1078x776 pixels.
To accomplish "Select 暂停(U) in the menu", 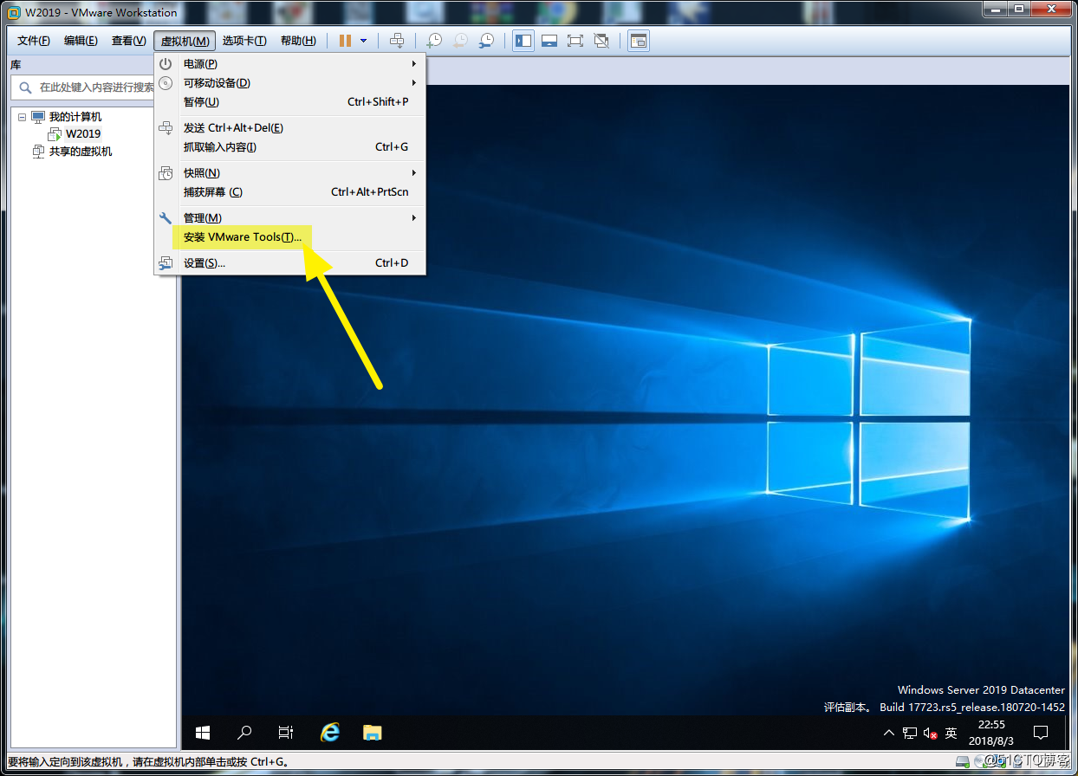I will tap(290, 102).
